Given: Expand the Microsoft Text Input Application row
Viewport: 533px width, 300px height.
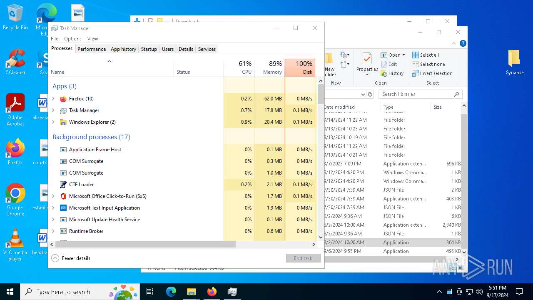Looking at the screenshot, I should coord(53,208).
